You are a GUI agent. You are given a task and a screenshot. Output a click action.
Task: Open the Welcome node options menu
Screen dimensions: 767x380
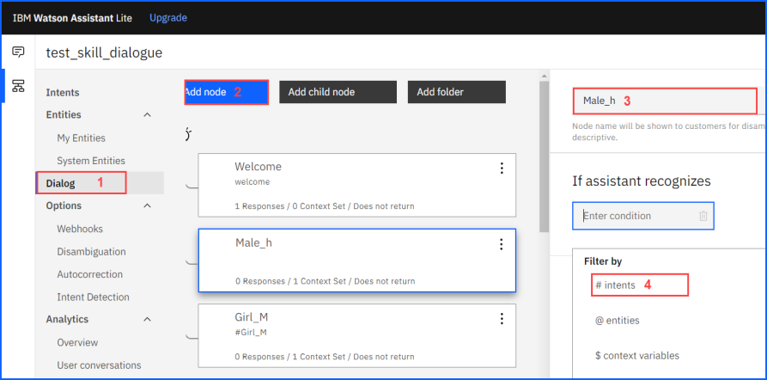point(502,168)
